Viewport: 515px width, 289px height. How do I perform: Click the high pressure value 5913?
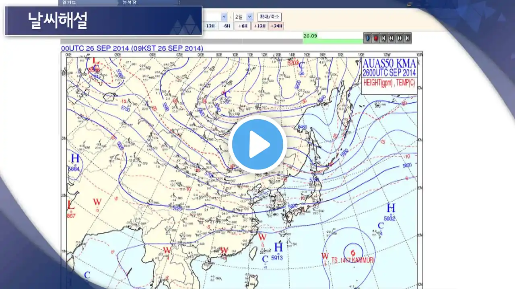point(277,258)
